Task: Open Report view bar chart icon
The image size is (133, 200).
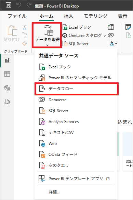Action: click(x=7, y=61)
